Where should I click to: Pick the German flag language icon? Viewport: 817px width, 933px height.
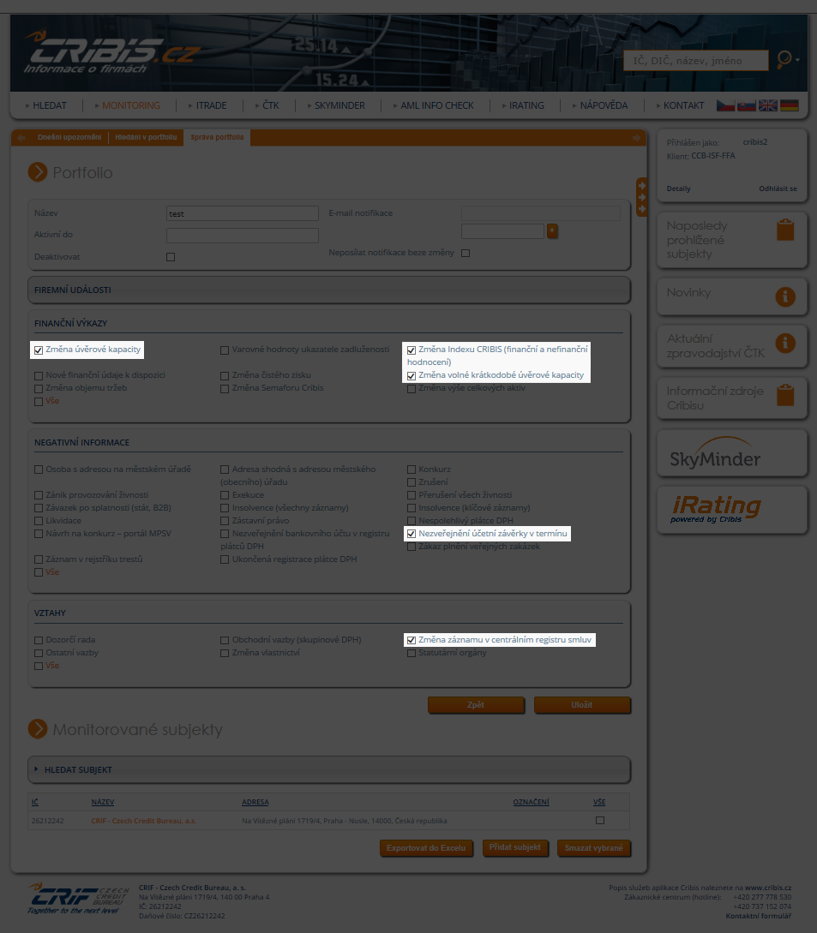[789, 105]
